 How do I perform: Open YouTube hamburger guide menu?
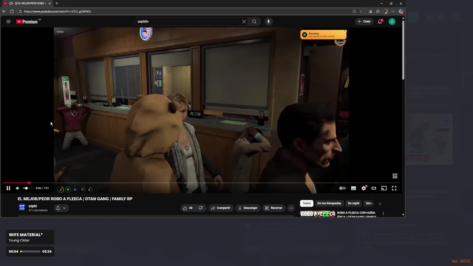pos(8,21)
